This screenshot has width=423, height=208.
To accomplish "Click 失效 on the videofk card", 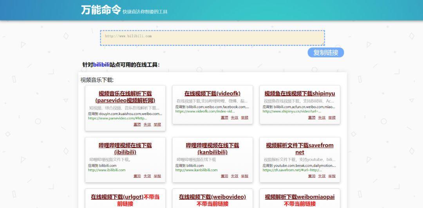I will pos(235,117).
